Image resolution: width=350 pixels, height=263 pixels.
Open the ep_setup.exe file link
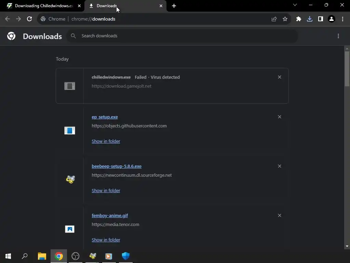[105, 117]
